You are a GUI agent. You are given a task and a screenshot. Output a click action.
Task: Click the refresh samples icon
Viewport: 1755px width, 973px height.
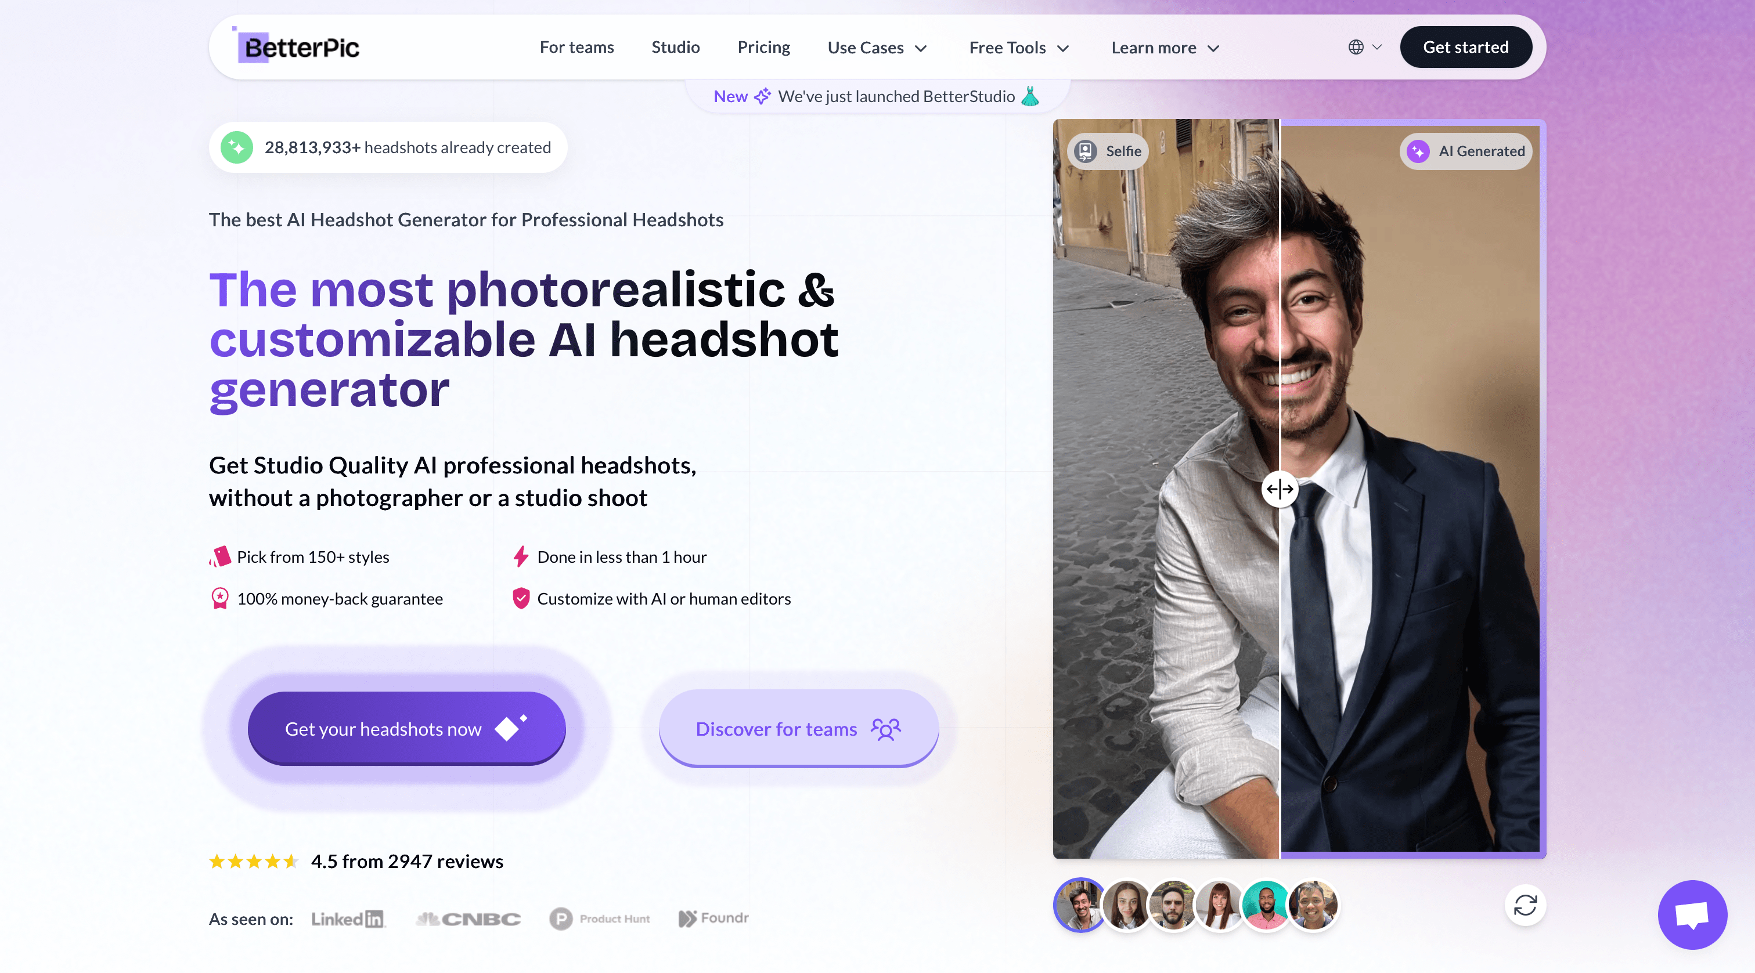(1525, 905)
